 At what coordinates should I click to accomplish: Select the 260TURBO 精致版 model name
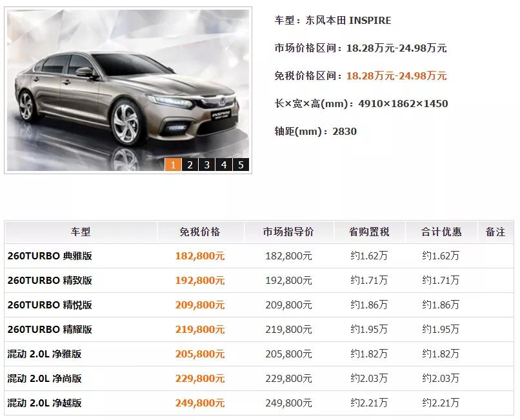coord(50,281)
